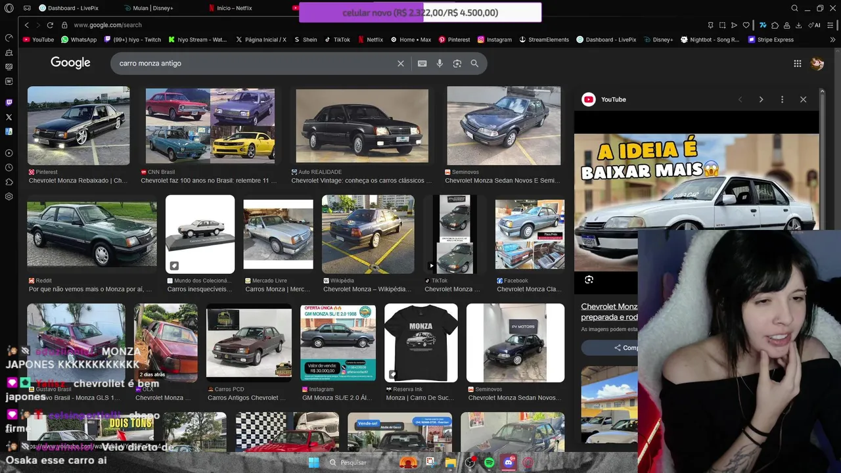Open Reddit green Monza thumbnail
Image resolution: width=841 pixels, height=473 pixels.
point(92,233)
